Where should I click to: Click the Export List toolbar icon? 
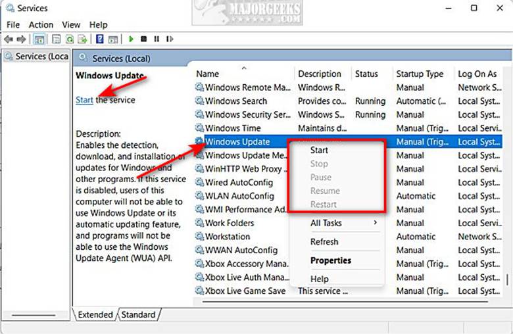click(82, 39)
